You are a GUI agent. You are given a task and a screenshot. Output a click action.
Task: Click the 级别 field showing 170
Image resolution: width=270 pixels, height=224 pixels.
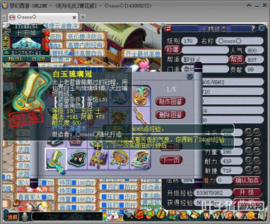click(189, 41)
